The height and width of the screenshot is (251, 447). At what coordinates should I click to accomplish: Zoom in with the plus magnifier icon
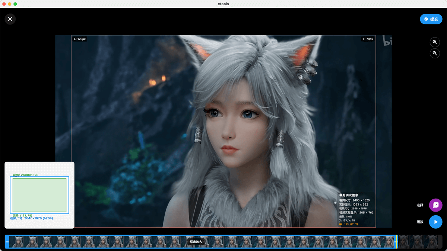(x=435, y=42)
